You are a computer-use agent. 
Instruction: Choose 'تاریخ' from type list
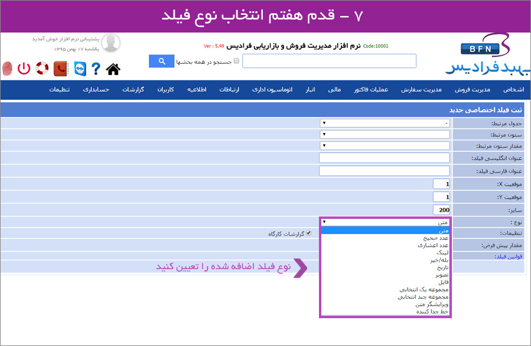click(385, 268)
